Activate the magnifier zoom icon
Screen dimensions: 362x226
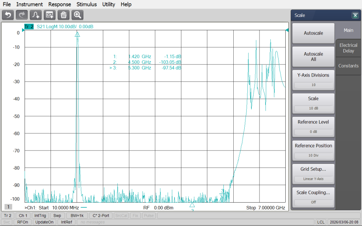pos(77,15)
